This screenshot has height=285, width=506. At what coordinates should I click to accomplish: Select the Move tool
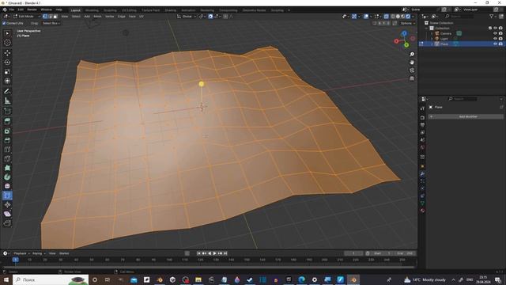point(7,53)
